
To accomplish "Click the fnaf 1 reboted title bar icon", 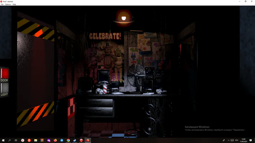I will tap(1, 1).
